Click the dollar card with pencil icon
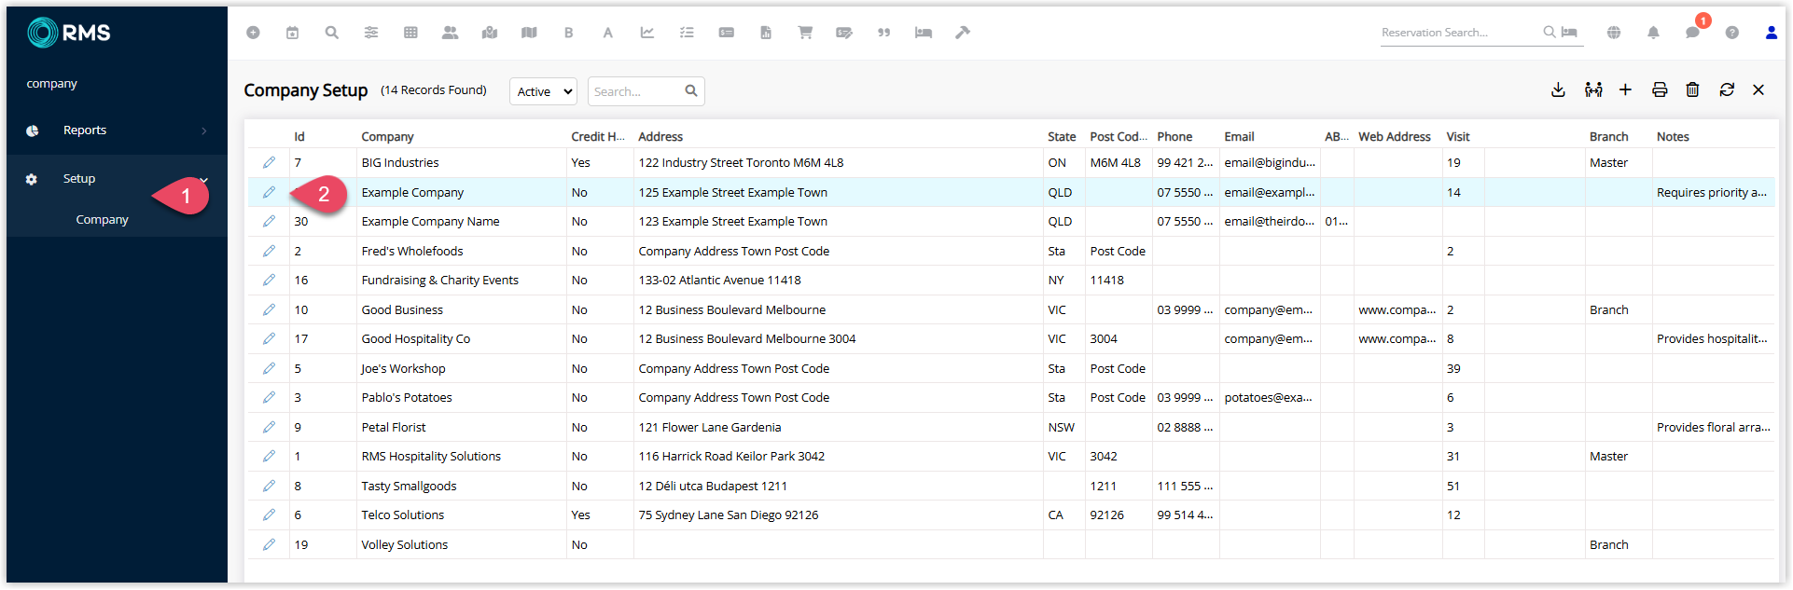This screenshot has width=1793, height=590. (x=844, y=33)
